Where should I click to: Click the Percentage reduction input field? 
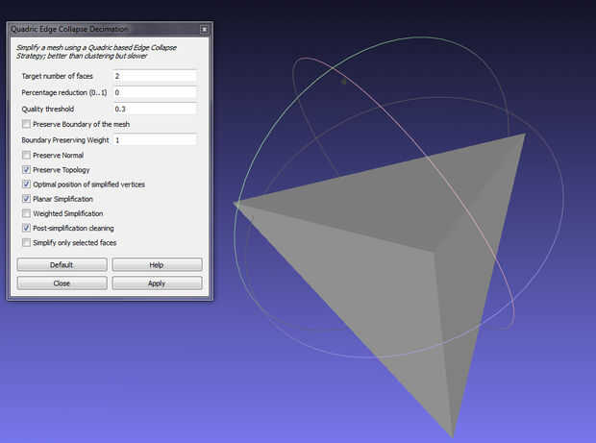pyautogui.click(x=155, y=92)
